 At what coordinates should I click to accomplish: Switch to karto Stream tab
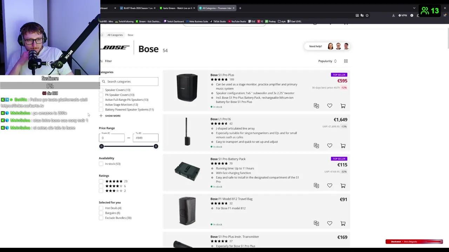(177, 8)
